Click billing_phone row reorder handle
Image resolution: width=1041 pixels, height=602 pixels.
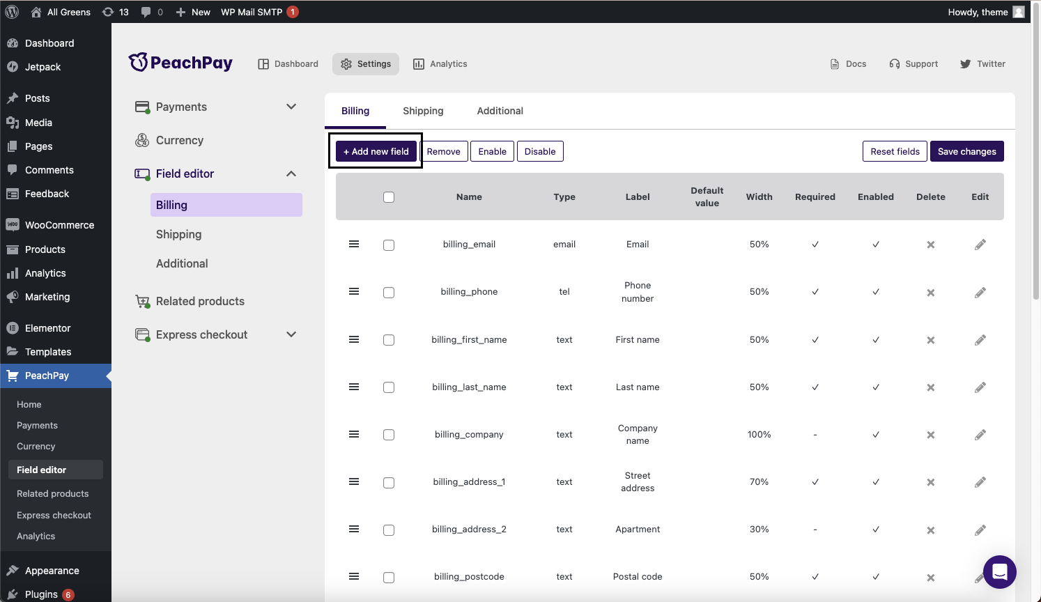click(x=354, y=291)
